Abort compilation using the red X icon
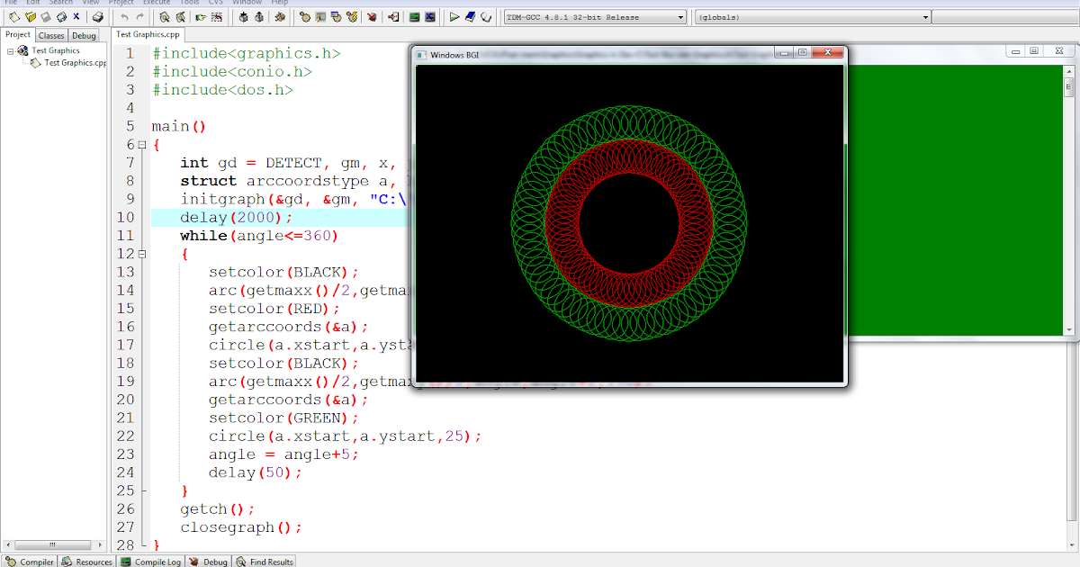Image resolution: width=1080 pixels, height=567 pixels. click(371, 16)
